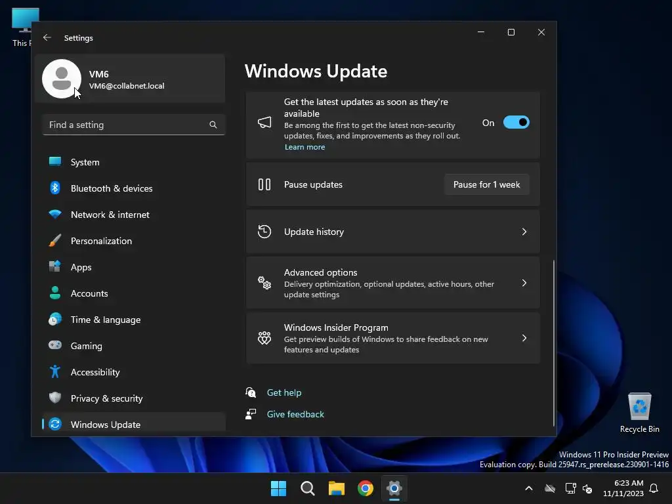Click the pause bars icon
Image resolution: width=672 pixels, height=504 pixels.
(x=264, y=184)
